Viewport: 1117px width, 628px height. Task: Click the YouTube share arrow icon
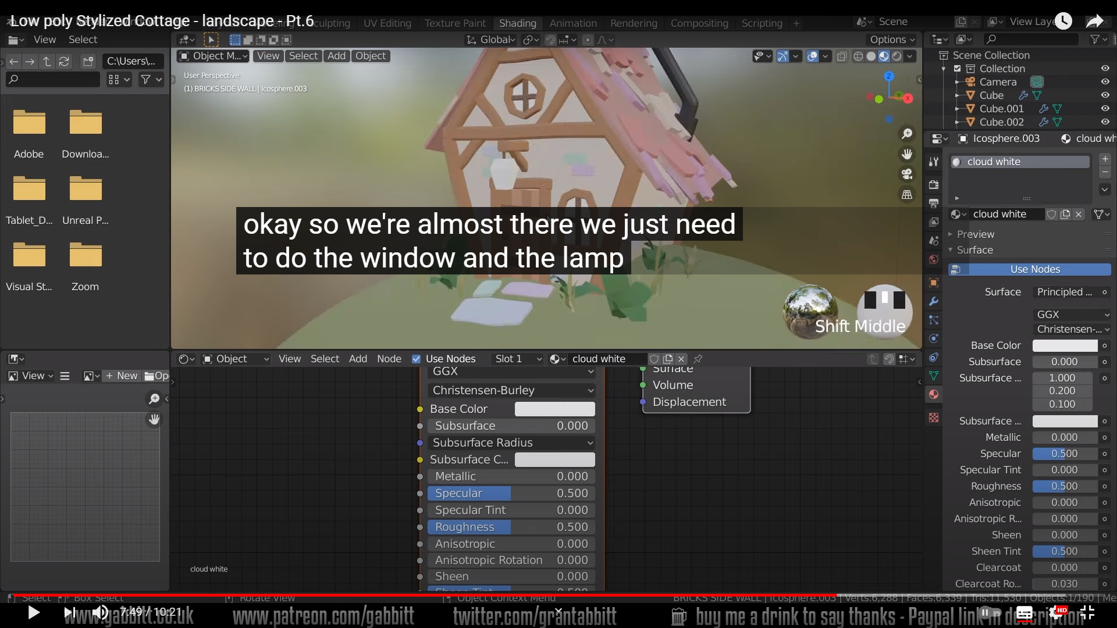[1094, 22]
